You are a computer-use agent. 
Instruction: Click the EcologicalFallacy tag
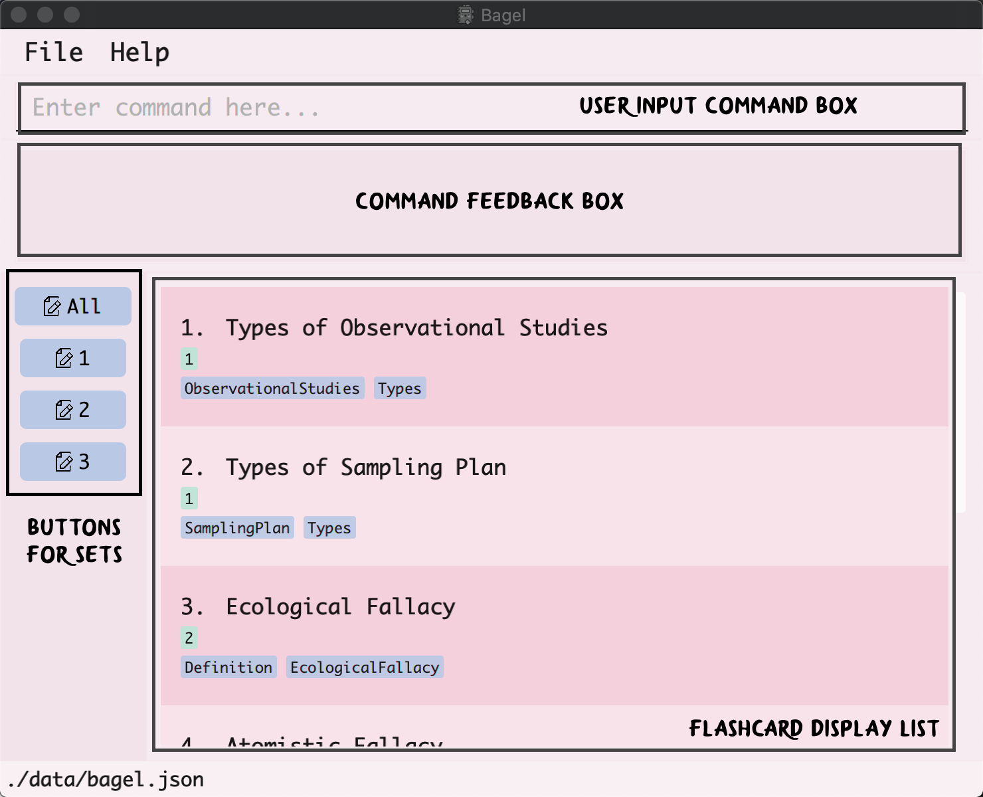[x=365, y=667]
